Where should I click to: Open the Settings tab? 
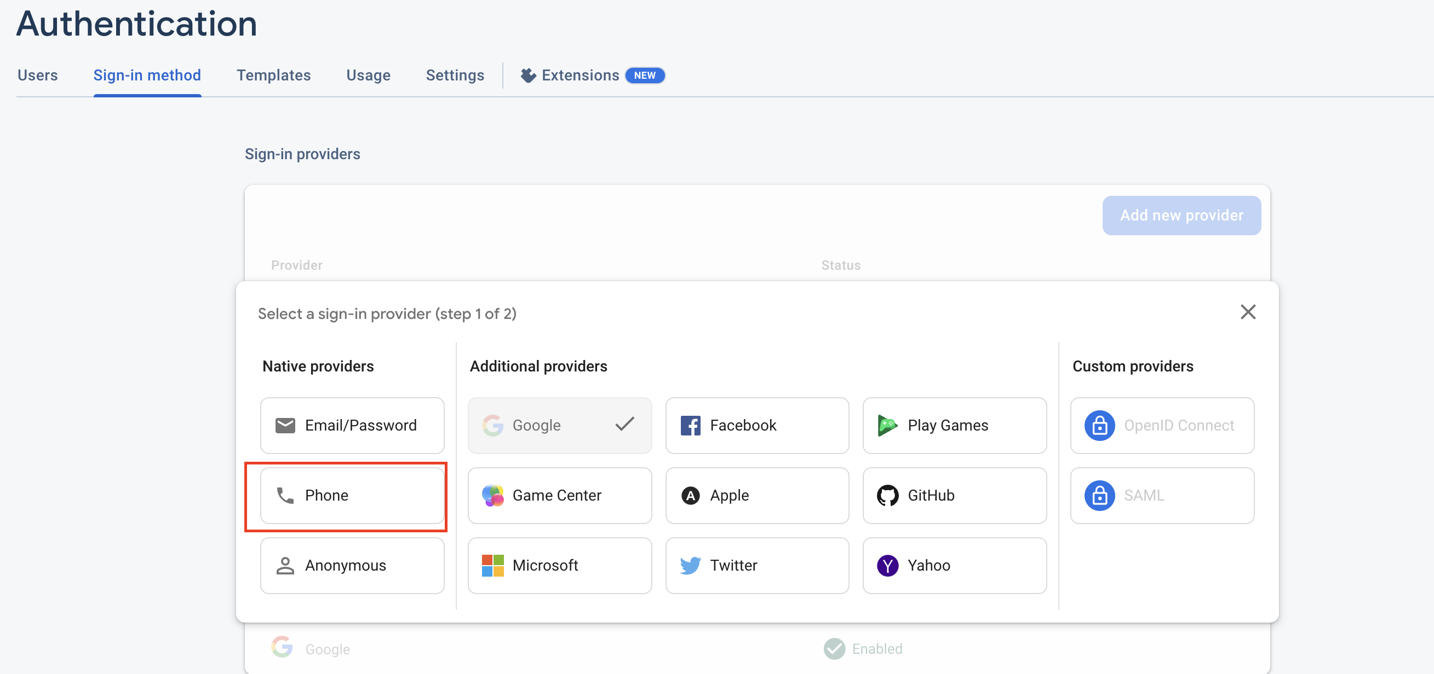(x=454, y=75)
